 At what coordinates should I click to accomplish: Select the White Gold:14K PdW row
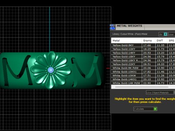point(143,83)
